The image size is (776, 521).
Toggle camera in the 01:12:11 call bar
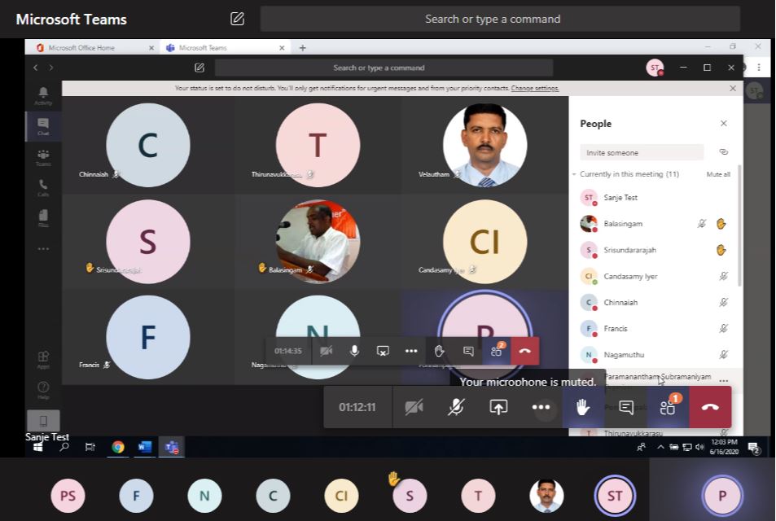point(414,407)
